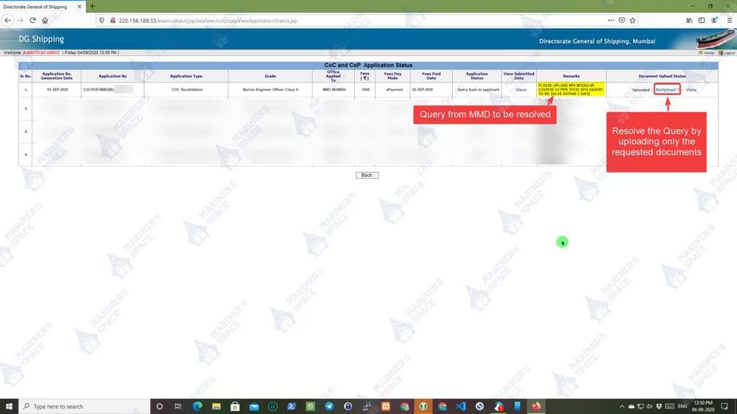Click the browser Forward arrow
The width and height of the screenshot is (737, 414).
20,20
